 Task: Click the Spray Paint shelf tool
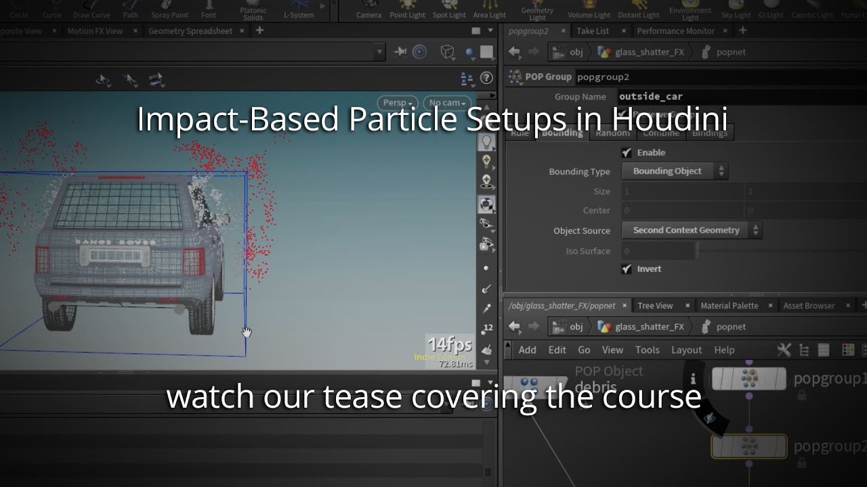[x=170, y=10]
